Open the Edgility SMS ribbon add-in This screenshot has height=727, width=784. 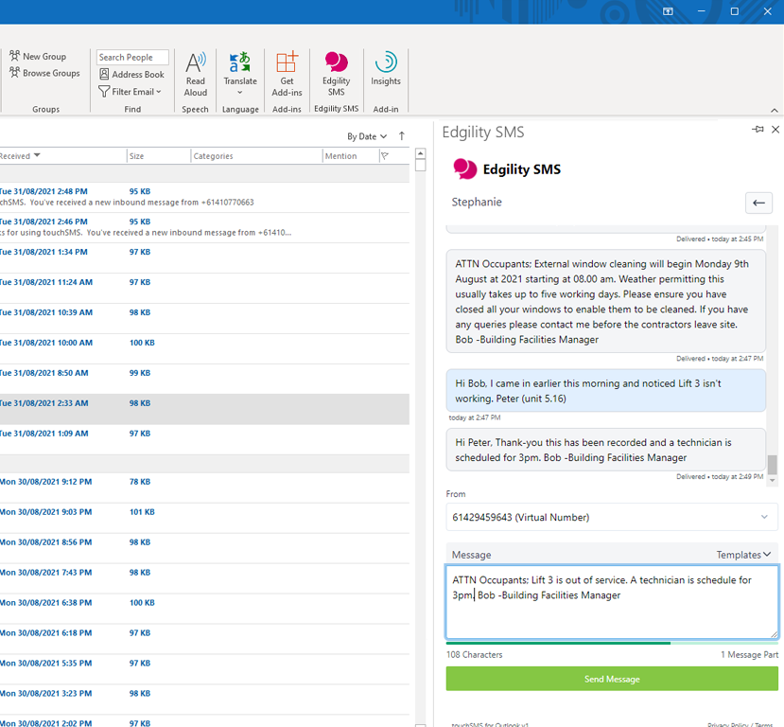tap(336, 74)
